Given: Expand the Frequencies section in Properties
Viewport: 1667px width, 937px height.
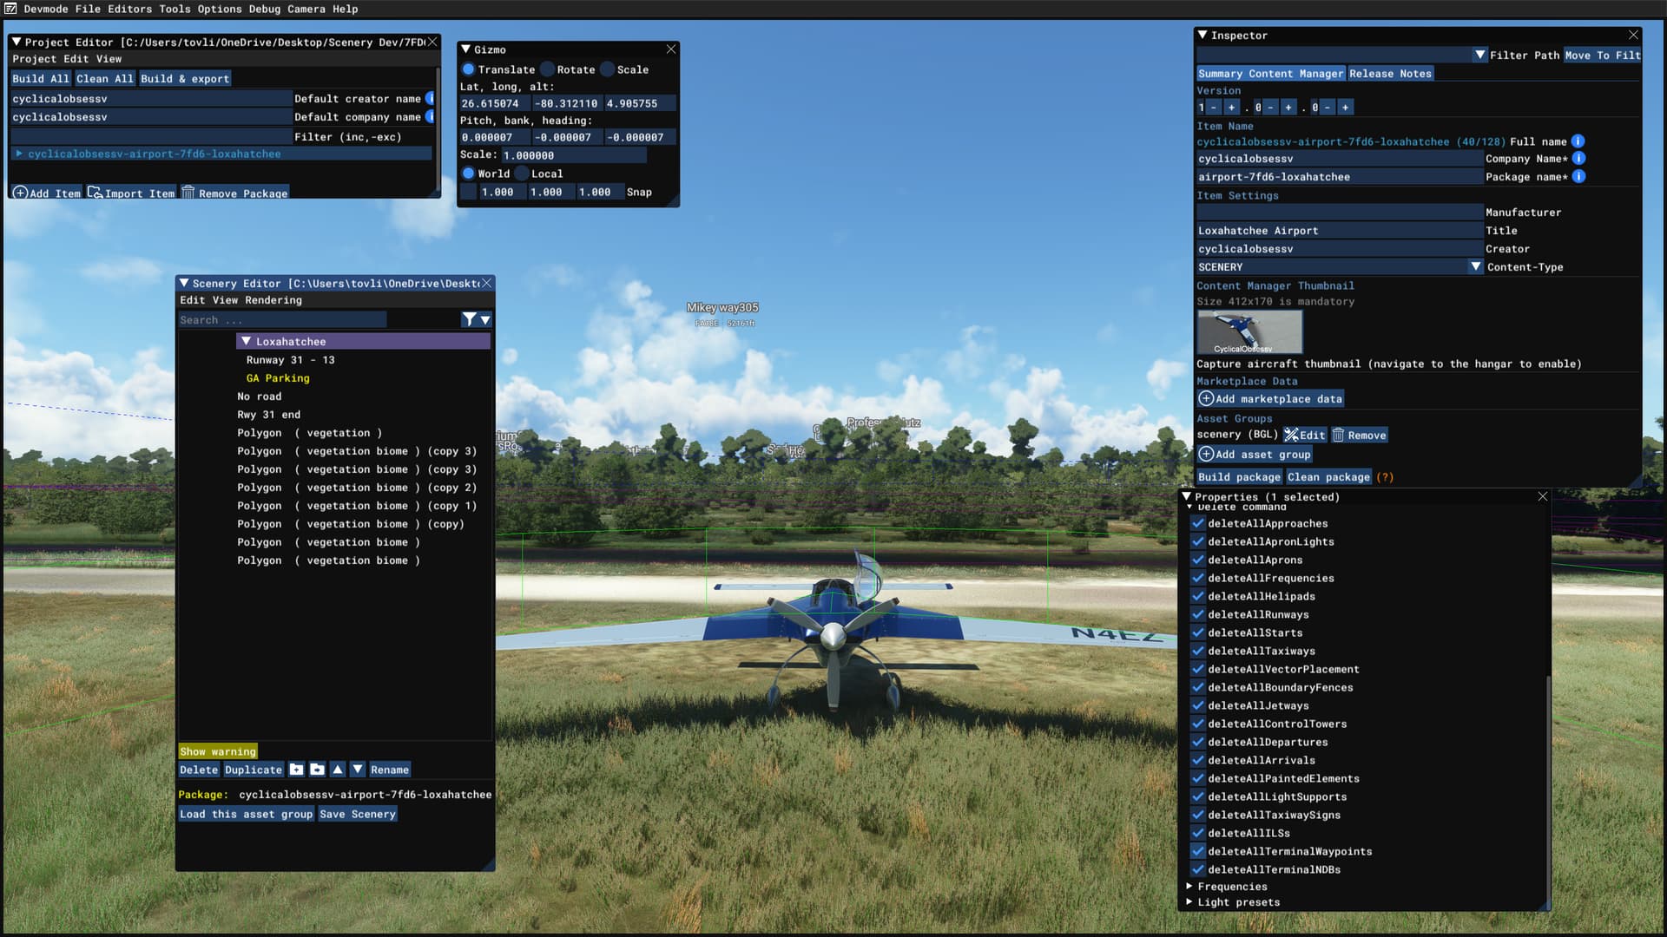Looking at the screenshot, I should tap(1189, 886).
